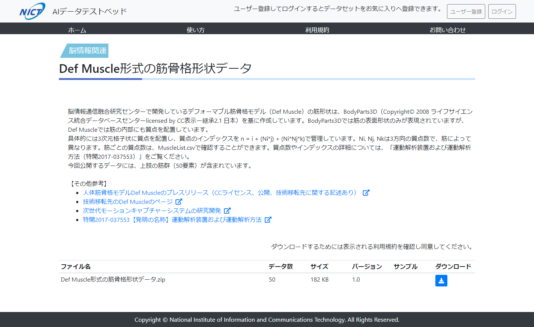Click AIデータテストベッド site title
The width and height of the screenshot is (534, 327).
click(90, 12)
